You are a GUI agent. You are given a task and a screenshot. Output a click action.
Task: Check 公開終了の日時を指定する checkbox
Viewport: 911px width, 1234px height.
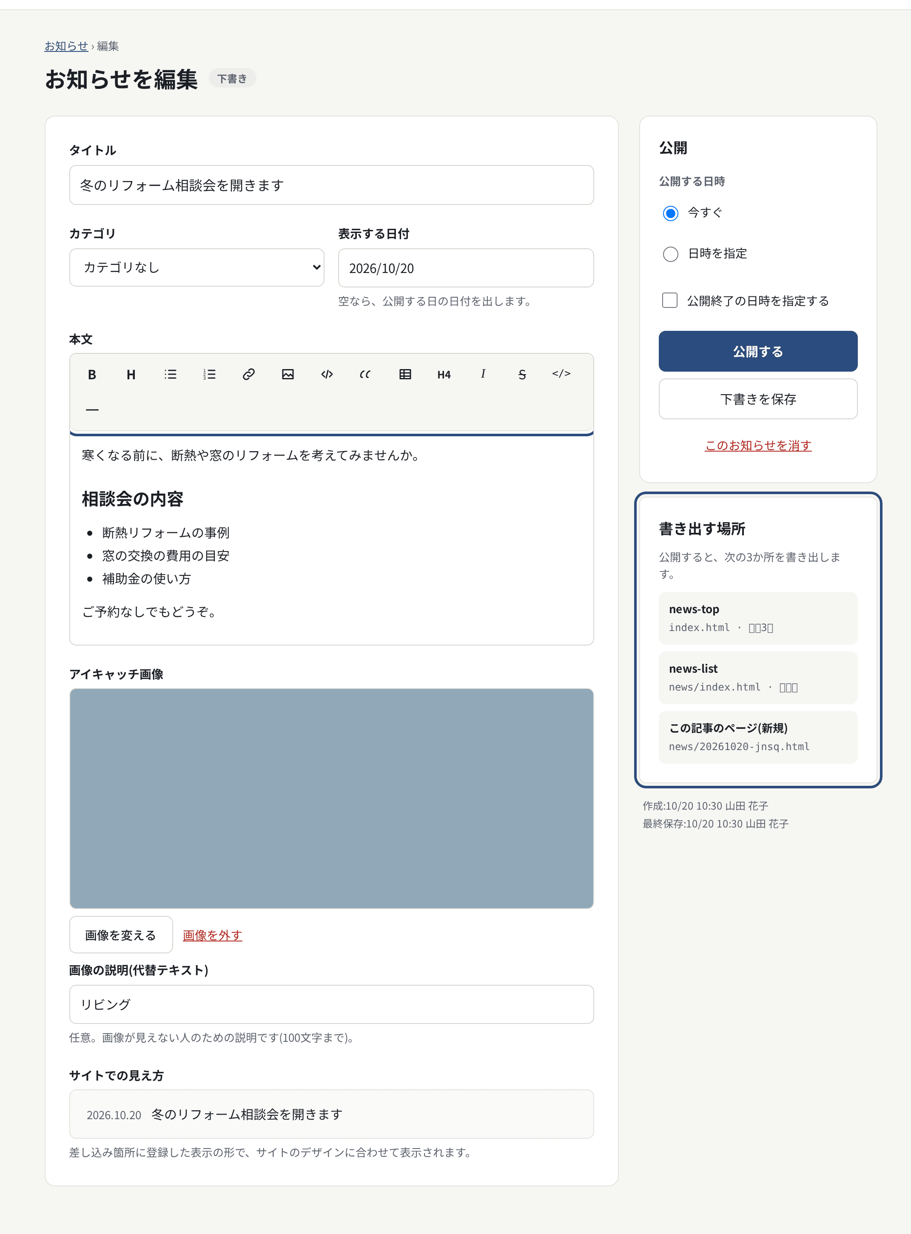669,301
